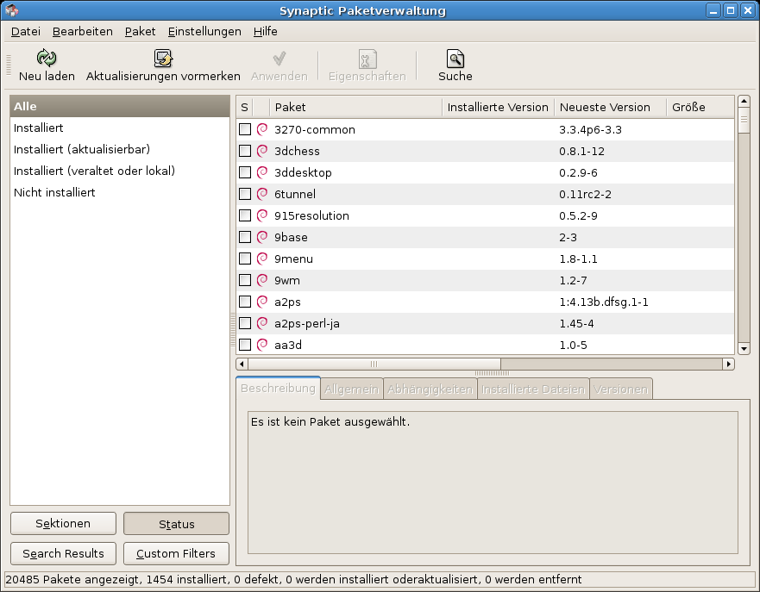Click Debian swirl icon beside 9wm

click(x=262, y=280)
